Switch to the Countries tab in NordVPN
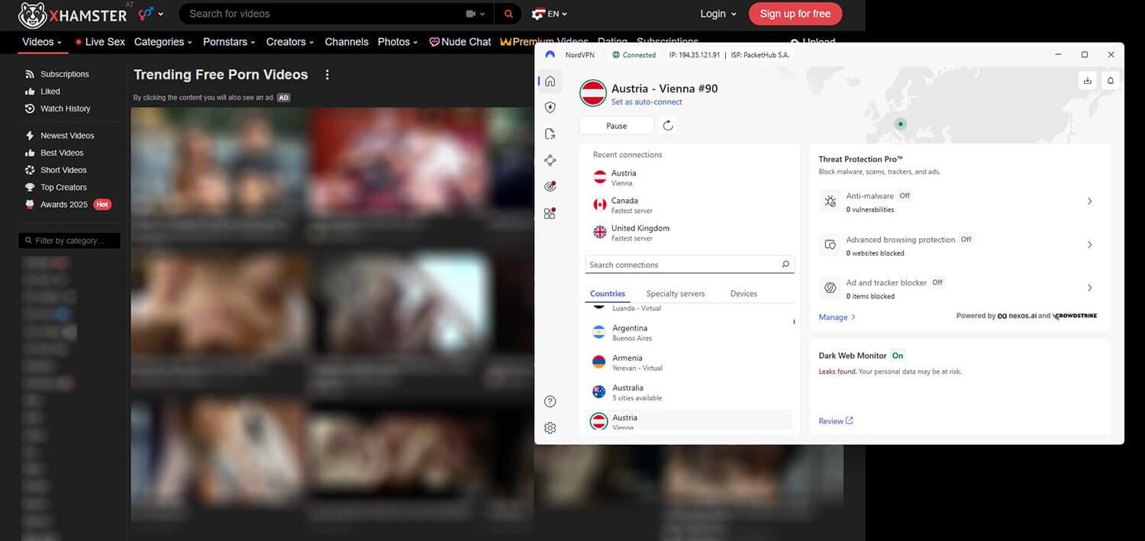Viewport: 1145px width, 541px height. point(608,294)
